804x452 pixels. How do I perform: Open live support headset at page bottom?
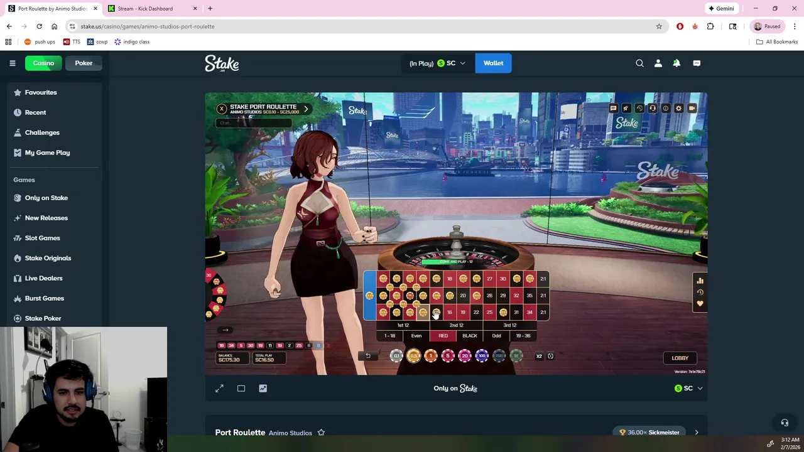785,422
